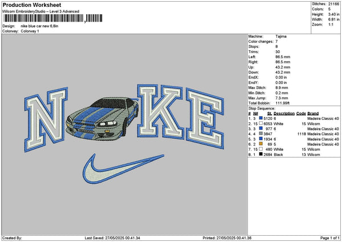The image size is (342, 242).
Task: Select the Machine value 'Tajima'
Action: 281,37
